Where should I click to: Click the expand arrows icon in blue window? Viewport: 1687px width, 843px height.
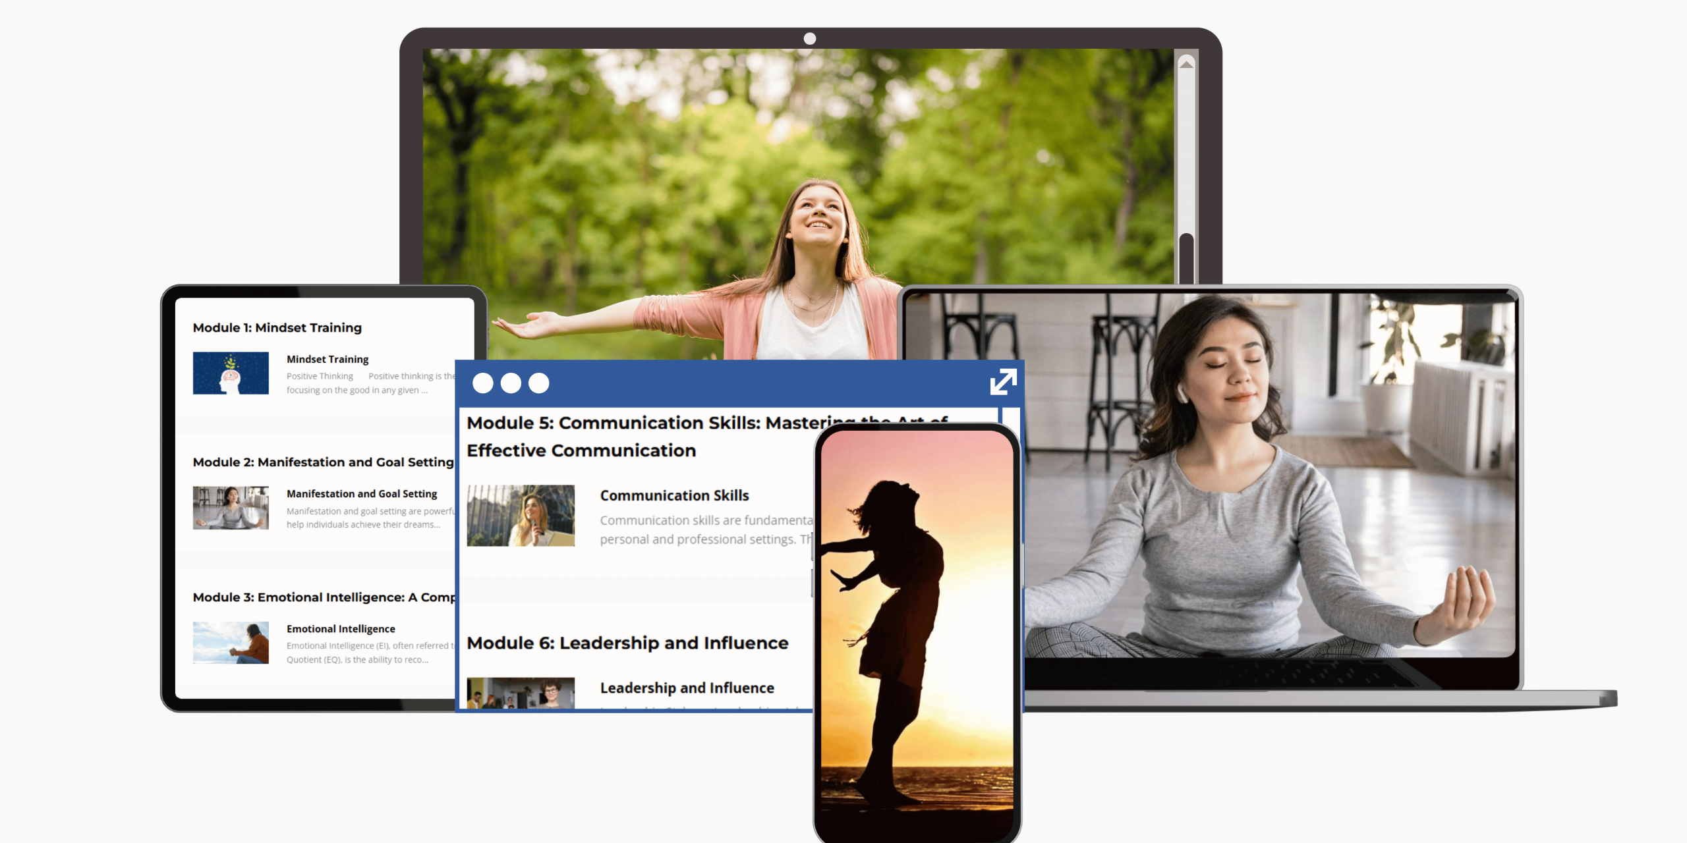click(x=1003, y=382)
